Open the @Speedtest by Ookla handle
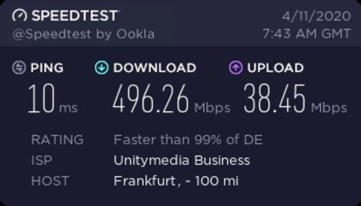Viewport: 361px width, 206px height. pyautogui.click(x=83, y=34)
